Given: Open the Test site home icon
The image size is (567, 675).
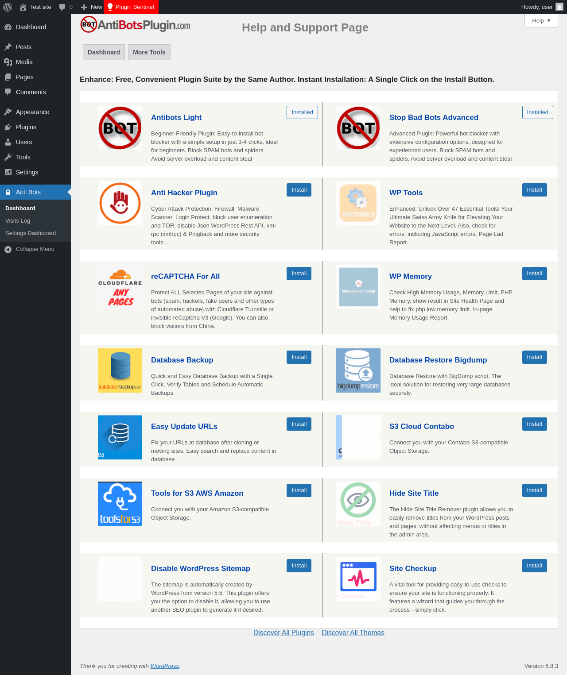Looking at the screenshot, I should pos(23,7).
